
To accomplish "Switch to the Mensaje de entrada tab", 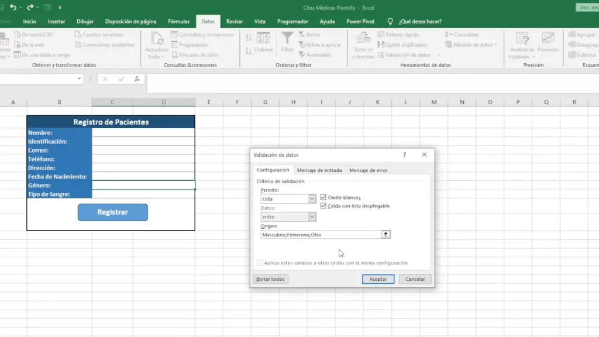I will [319, 170].
